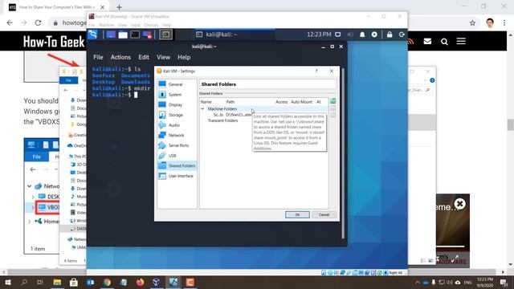The height and width of the screenshot is (289, 514).
Task: Launch terminal from Kali panel icon
Action: 135,35
